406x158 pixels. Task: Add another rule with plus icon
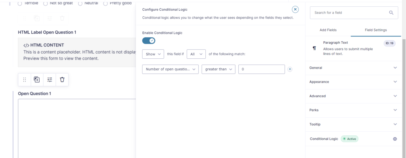pyautogui.click(x=290, y=69)
